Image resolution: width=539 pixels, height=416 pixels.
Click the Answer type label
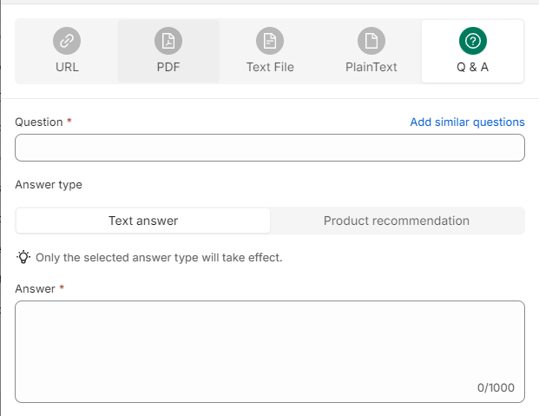pos(49,185)
